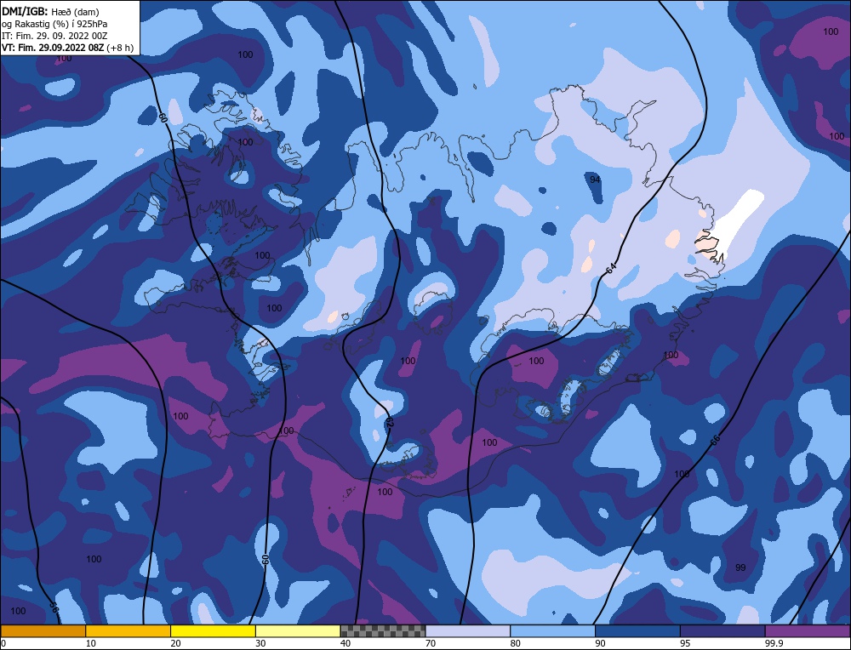Click the legend scale value '80'
This screenshot has height=650, width=851.
tap(516, 643)
